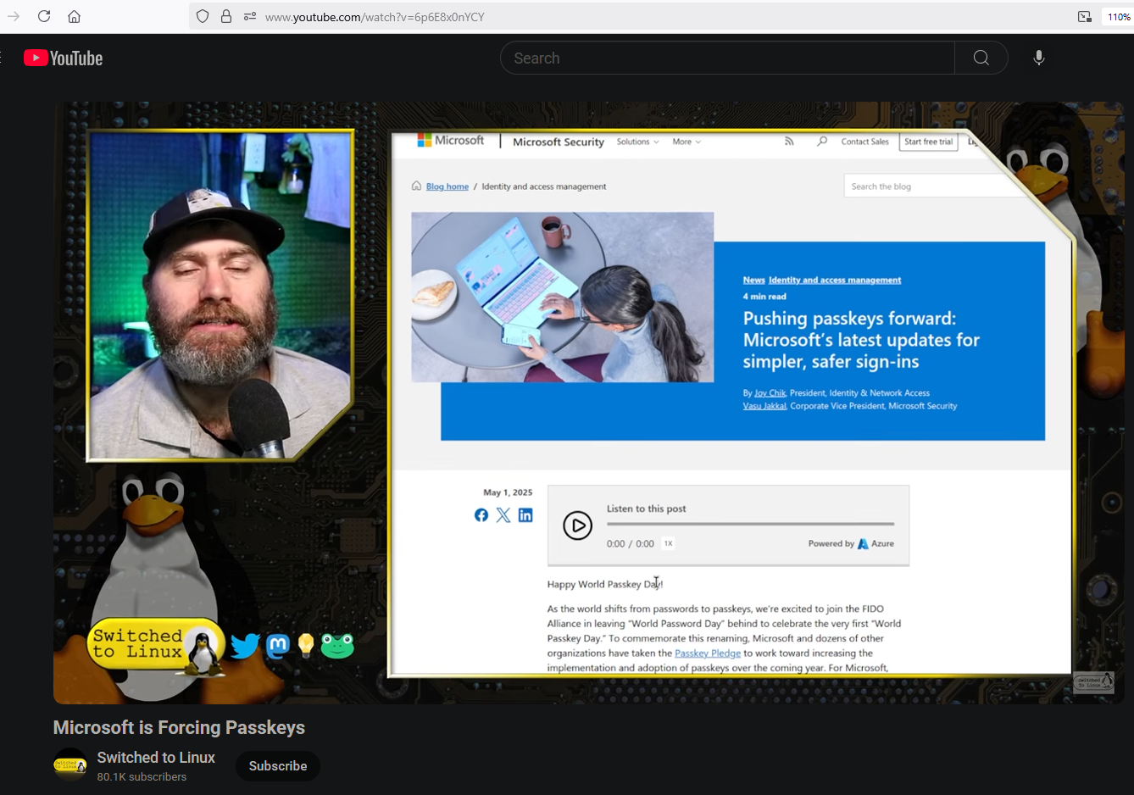Click the Search the blog field
Viewport: 1134px width, 795px height.
[932, 186]
